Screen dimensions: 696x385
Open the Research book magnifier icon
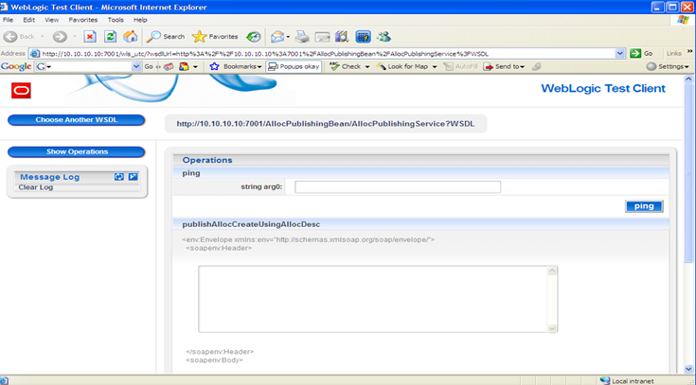[x=342, y=37]
